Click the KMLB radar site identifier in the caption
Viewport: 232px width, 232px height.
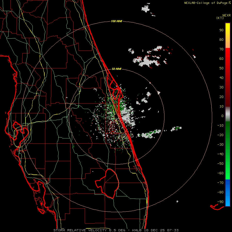coord(137,230)
